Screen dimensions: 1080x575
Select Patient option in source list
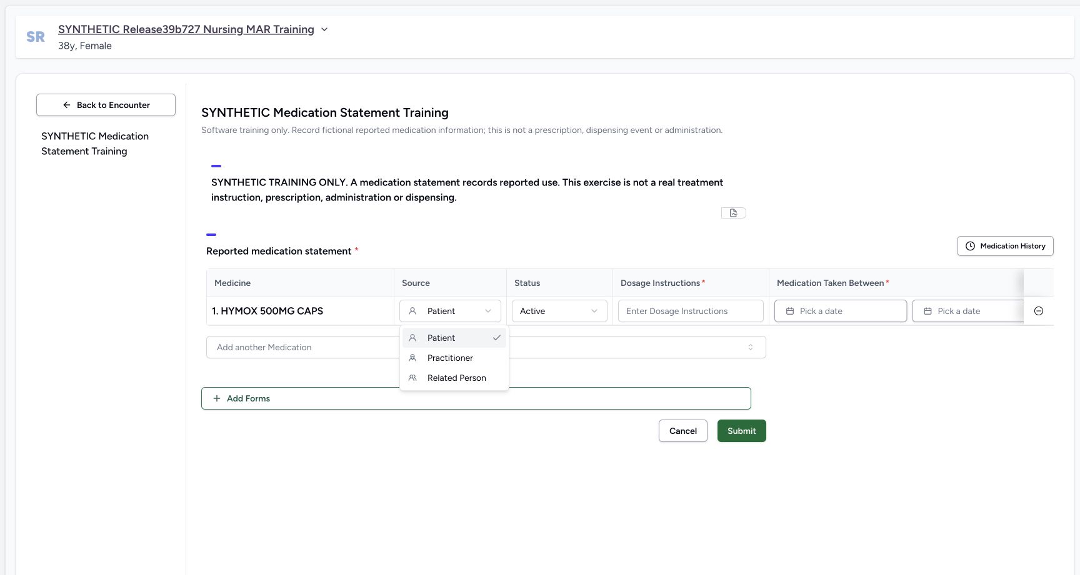click(454, 338)
